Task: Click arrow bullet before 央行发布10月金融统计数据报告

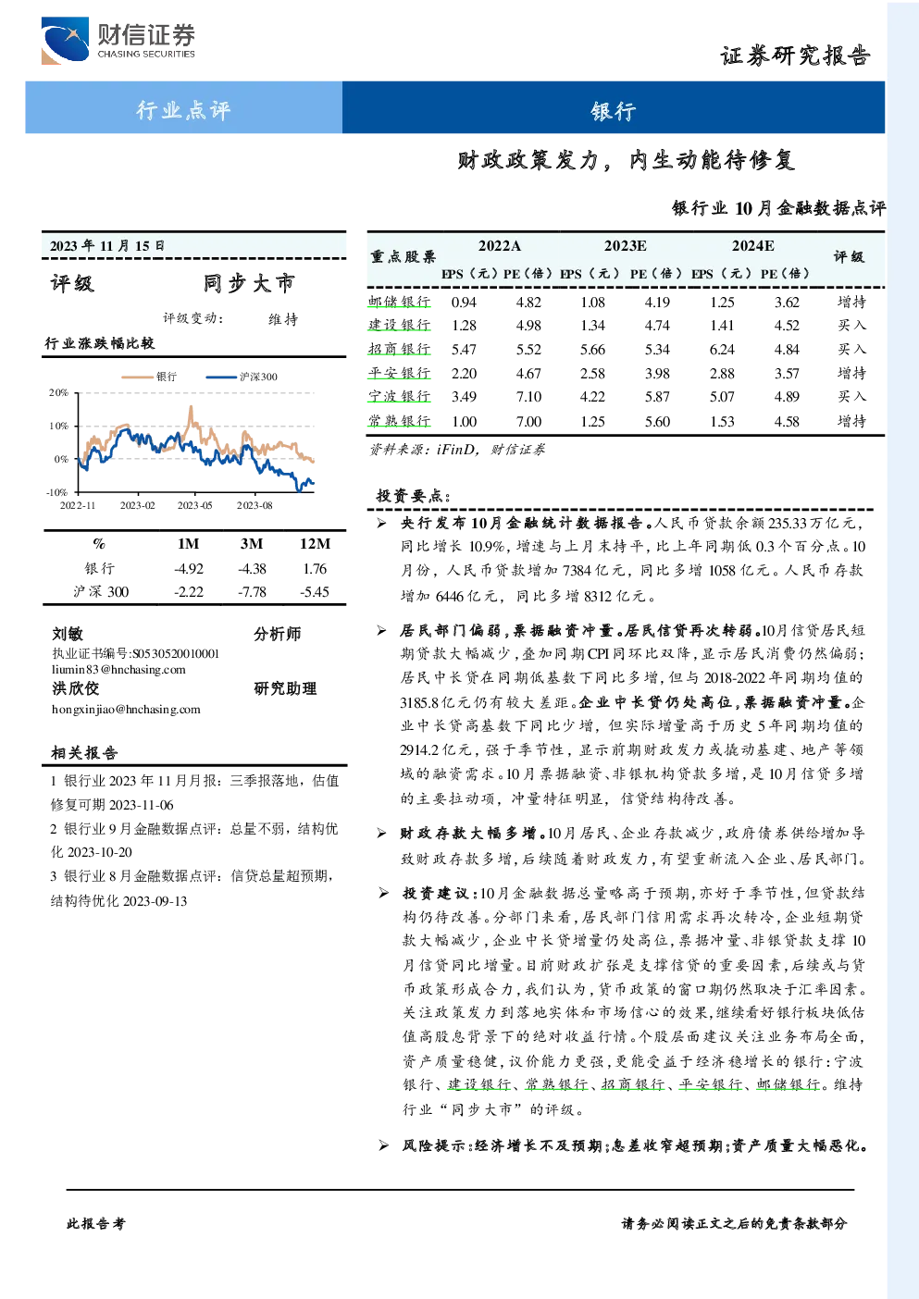Action: click(x=381, y=524)
